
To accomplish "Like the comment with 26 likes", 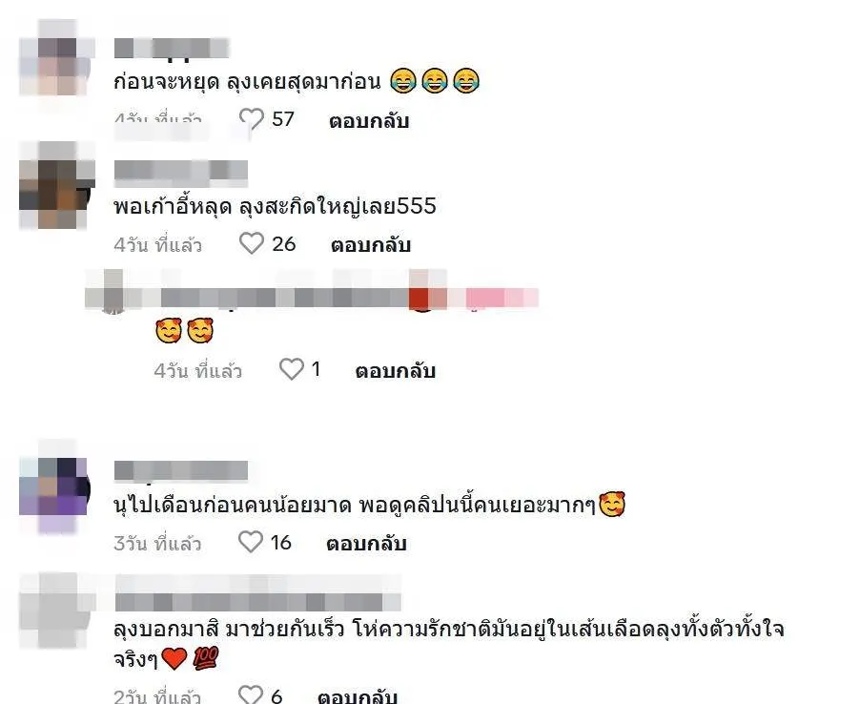I will pos(252,243).
